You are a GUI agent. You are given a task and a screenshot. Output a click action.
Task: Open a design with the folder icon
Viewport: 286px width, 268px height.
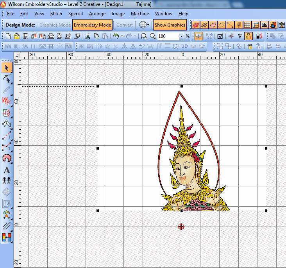(x=16, y=36)
